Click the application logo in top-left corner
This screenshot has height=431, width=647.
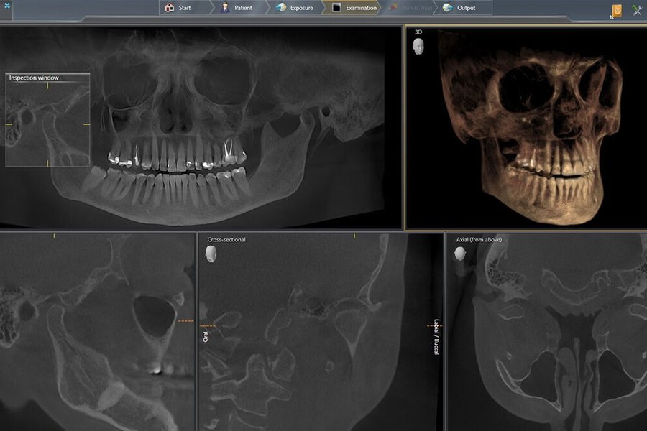[6, 5]
